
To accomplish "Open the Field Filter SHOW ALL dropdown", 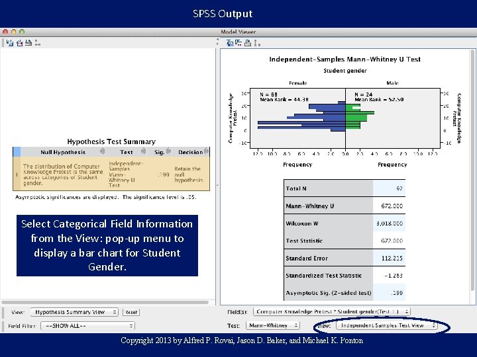I will (87, 326).
